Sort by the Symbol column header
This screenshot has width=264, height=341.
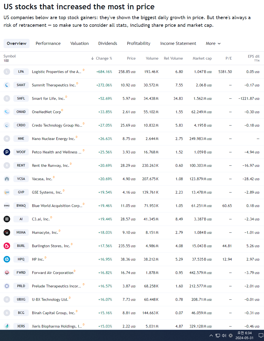(10, 56)
